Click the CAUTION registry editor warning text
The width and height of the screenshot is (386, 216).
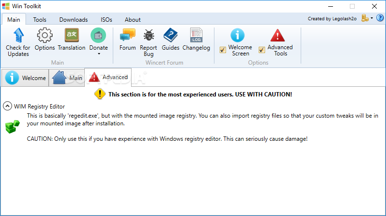click(x=167, y=139)
